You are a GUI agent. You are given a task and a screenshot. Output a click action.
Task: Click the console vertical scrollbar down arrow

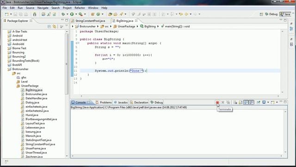pyautogui.click(x=285, y=152)
